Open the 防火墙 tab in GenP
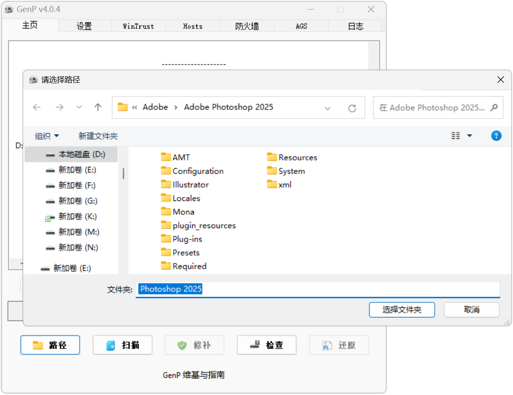The height and width of the screenshot is (395, 513). [x=247, y=26]
